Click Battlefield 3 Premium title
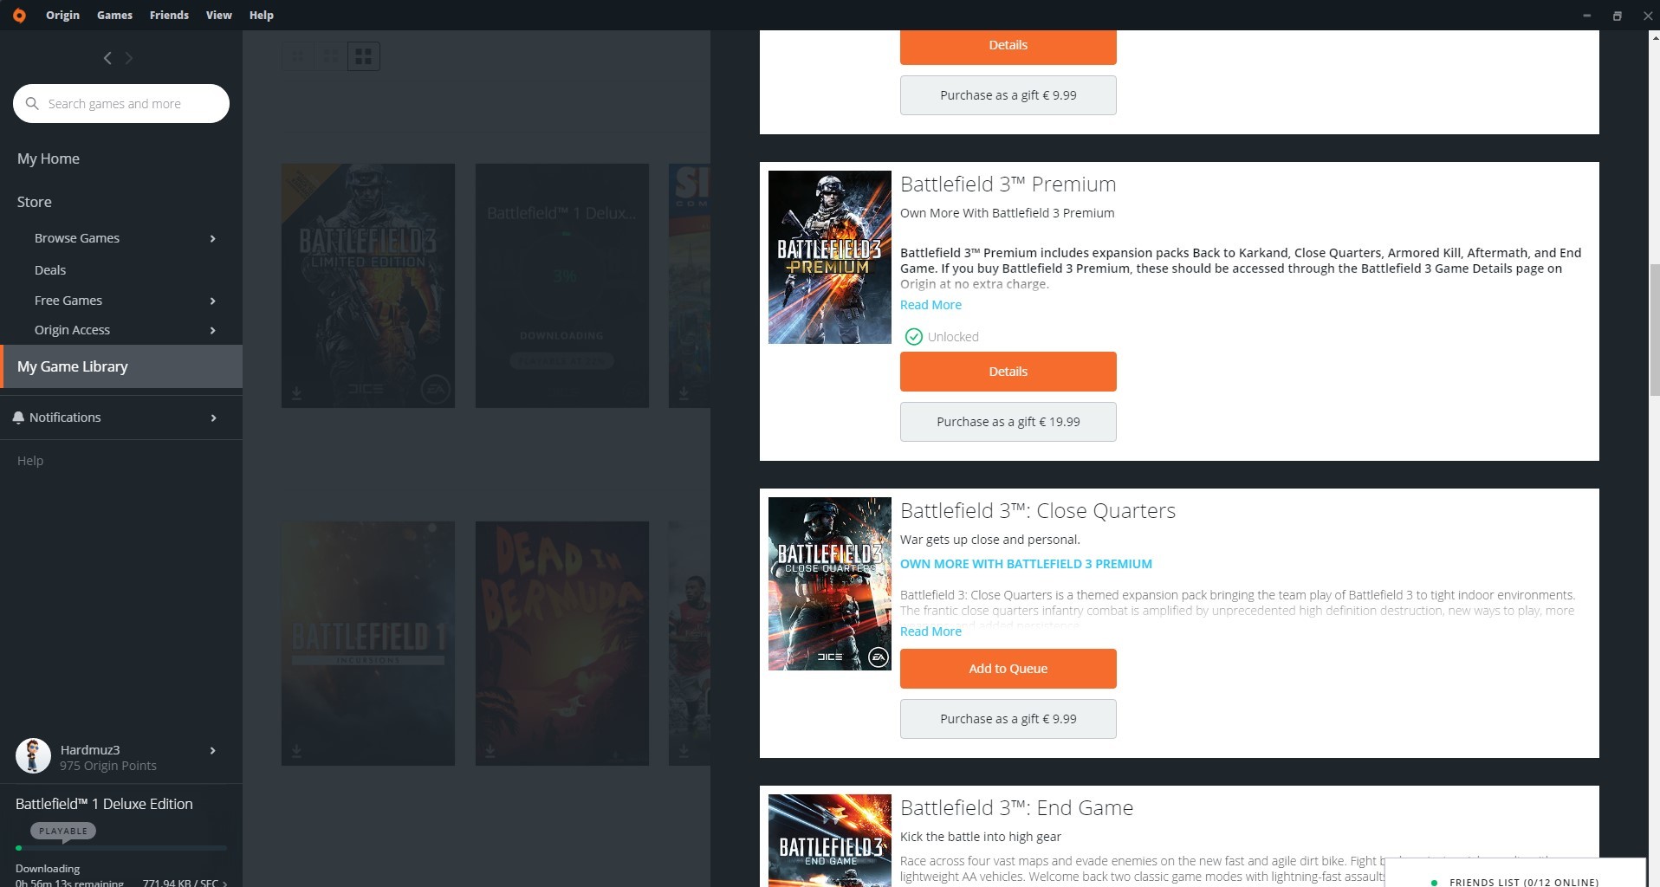This screenshot has height=887, width=1660. (1008, 185)
